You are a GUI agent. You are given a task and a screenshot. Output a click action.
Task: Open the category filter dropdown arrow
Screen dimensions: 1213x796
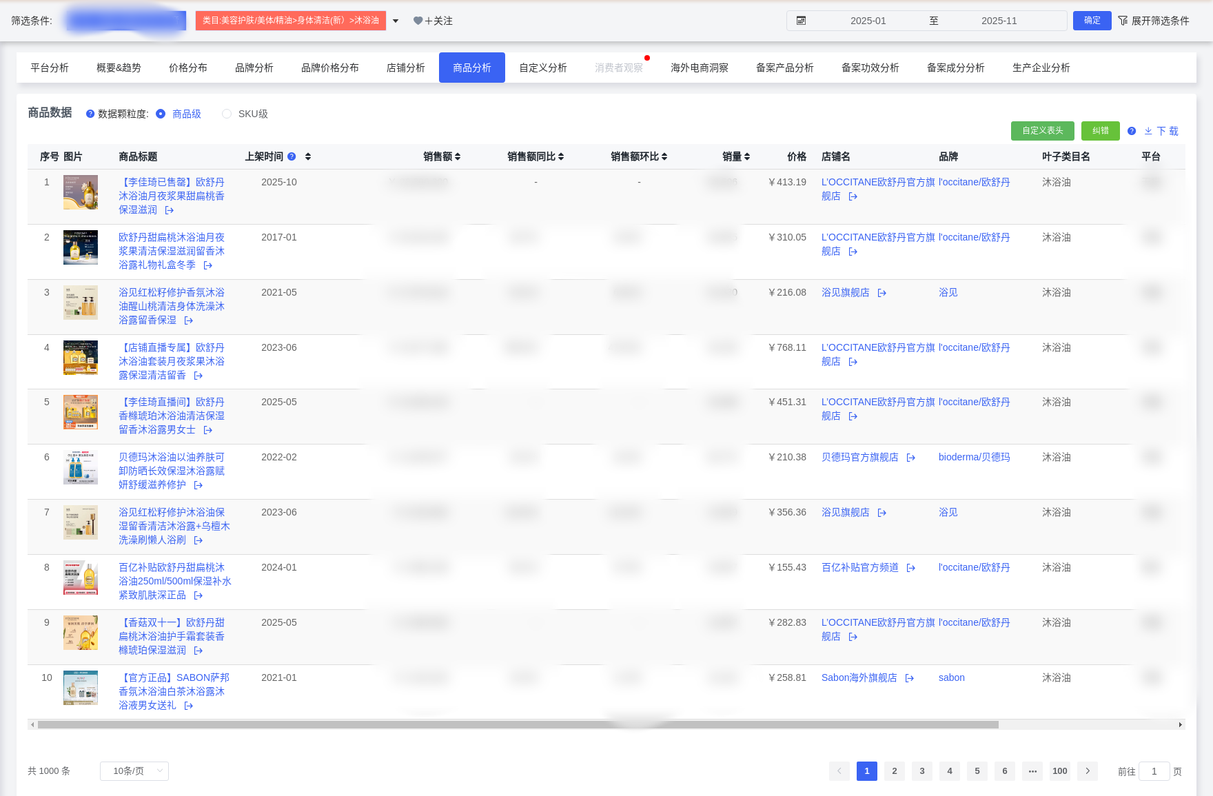click(x=395, y=21)
